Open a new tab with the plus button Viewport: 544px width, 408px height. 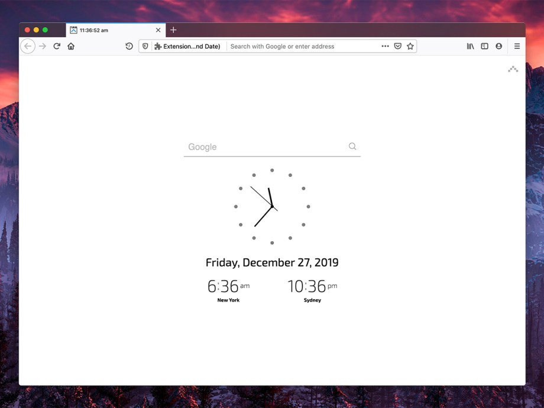pyautogui.click(x=173, y=30)
